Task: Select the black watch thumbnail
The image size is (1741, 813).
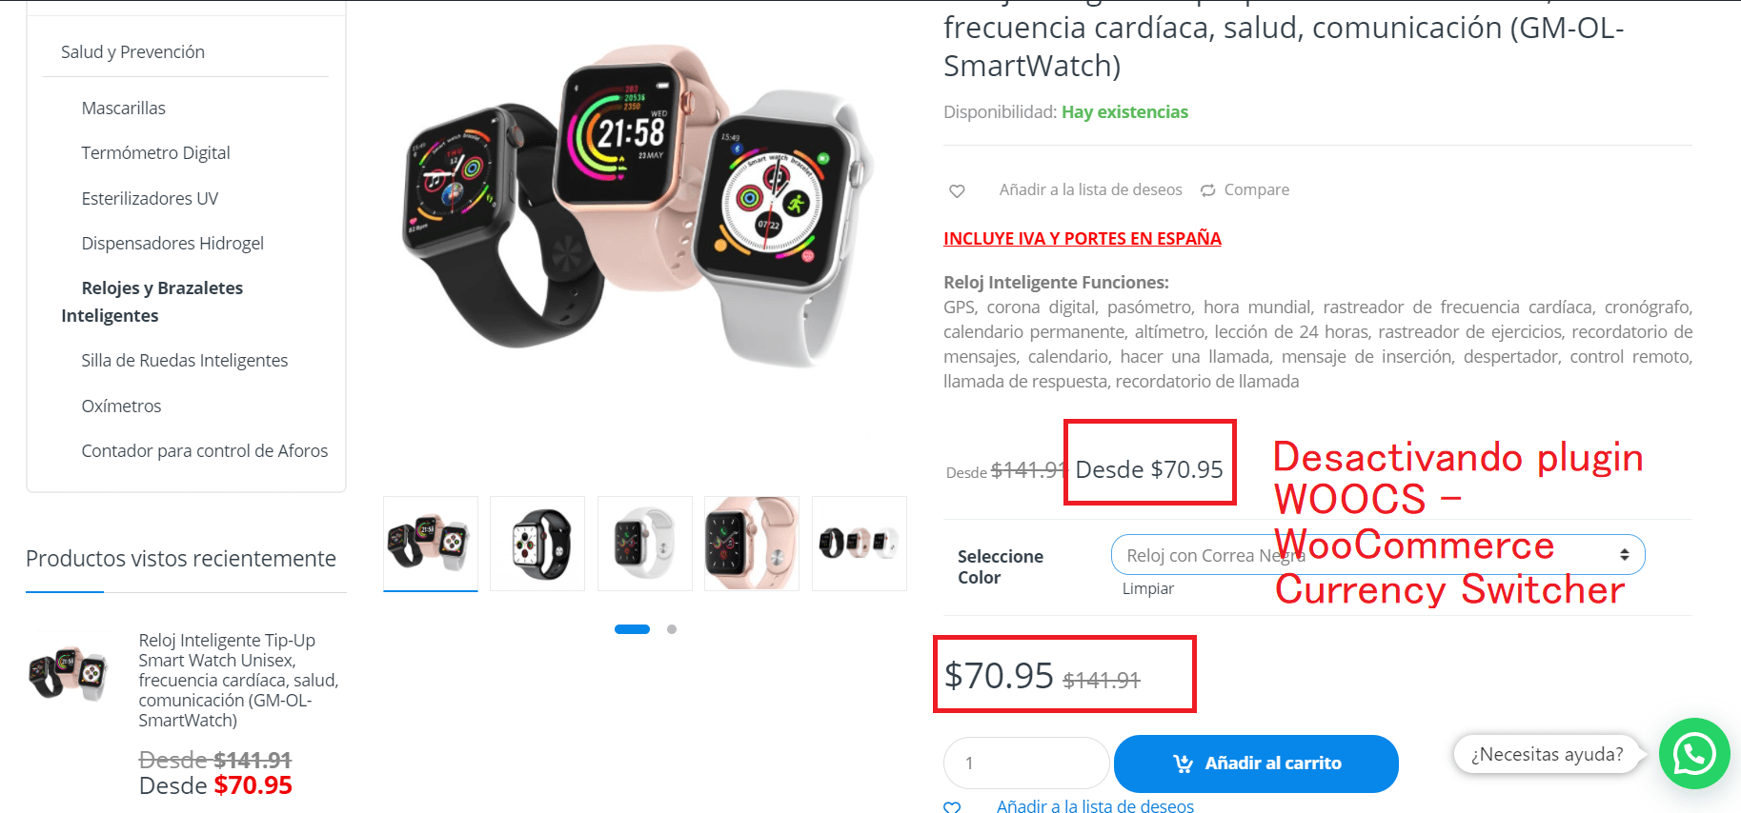Action: (537, 544)
